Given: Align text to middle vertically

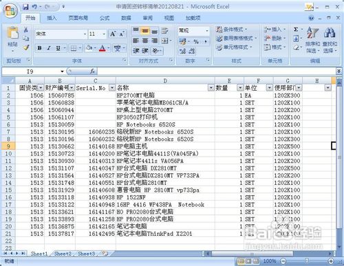Looking at the screenshot, I should pyautogui.click(x=145, y=30).
